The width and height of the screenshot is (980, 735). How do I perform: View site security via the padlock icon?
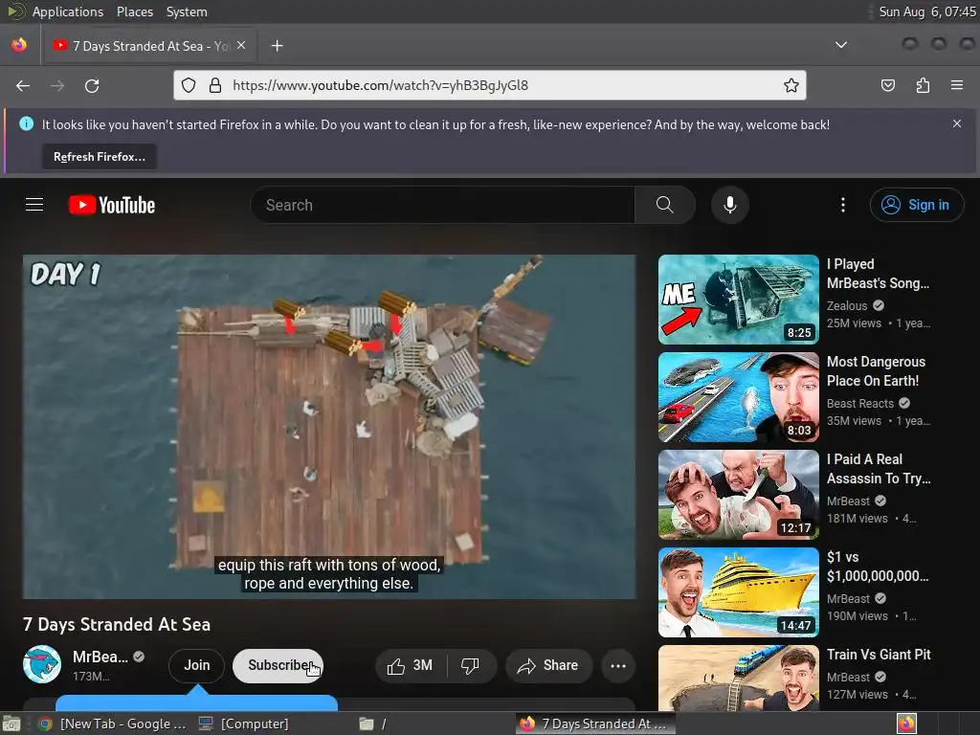click(x=215, y=85)
